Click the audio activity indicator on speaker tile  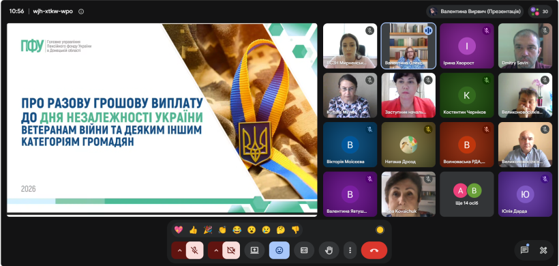click(x=428, y=31)
